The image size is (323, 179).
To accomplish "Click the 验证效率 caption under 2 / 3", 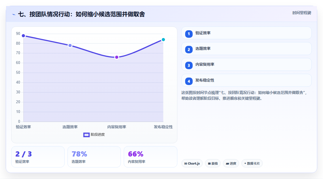I will [x=22, y=162].
